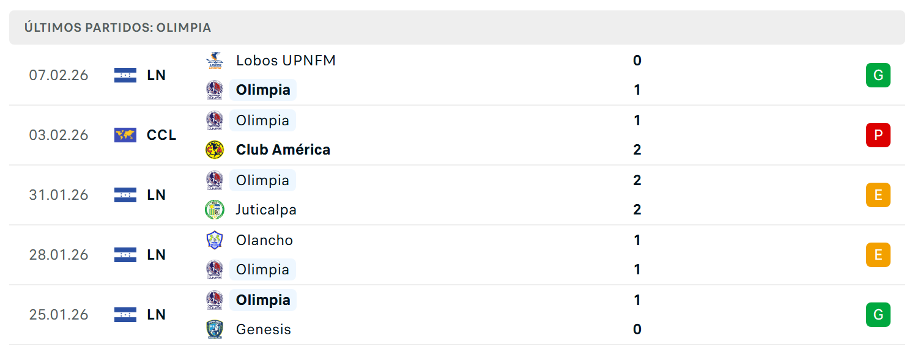The height and width of the screenshot is (355, 915).
Task: Click Honduras flag on 07.02.26 match
Action: [x=125, y=75]
